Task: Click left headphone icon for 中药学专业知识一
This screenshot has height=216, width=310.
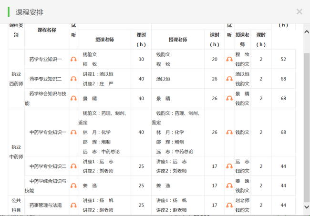Action: pyautogui.click(x=73, y=132)
